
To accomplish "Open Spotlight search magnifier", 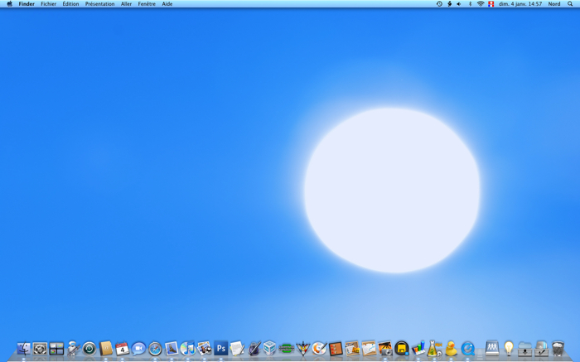I will click(570, 3).
